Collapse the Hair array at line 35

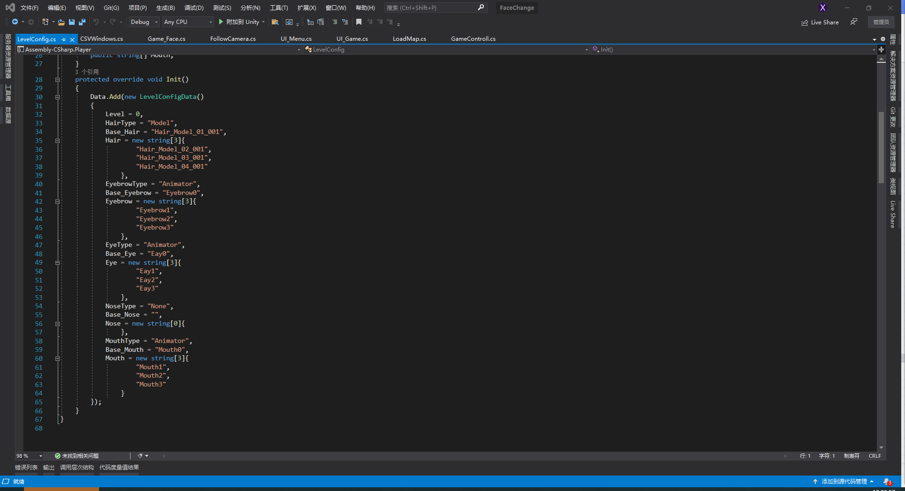pyautogui.click(x=57, y=141)
